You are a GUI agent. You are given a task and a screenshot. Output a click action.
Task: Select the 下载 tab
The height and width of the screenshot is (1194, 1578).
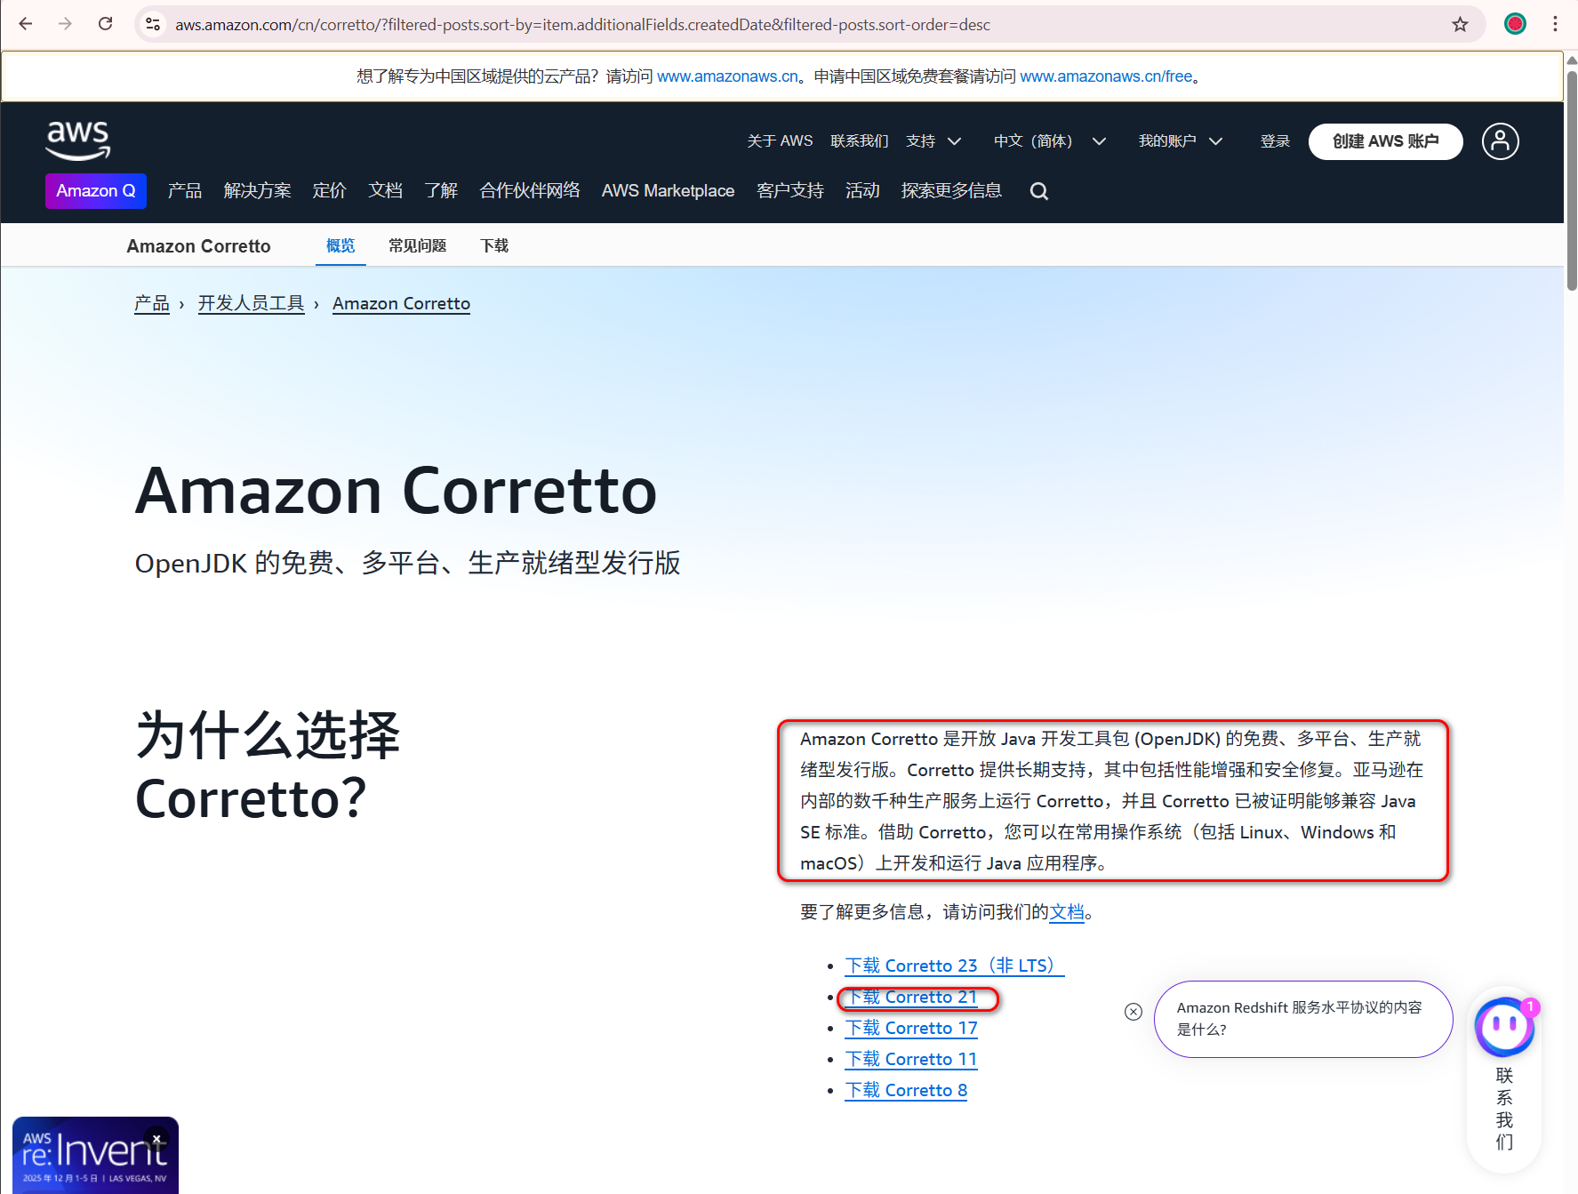coord(494,245)
